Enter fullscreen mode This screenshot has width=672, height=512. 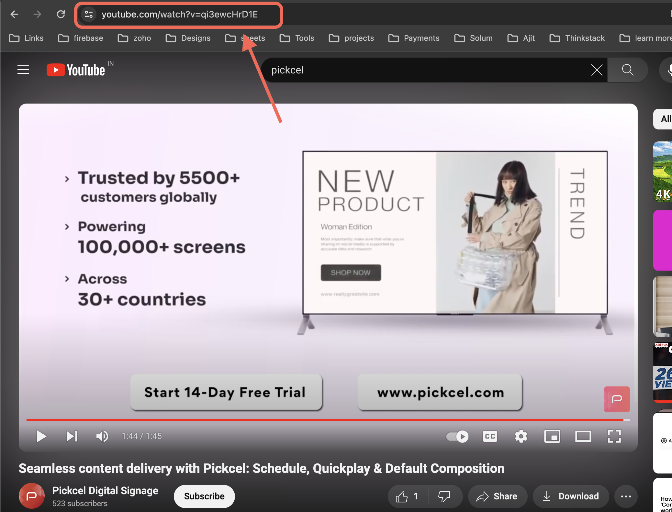(x=614, y=436)
